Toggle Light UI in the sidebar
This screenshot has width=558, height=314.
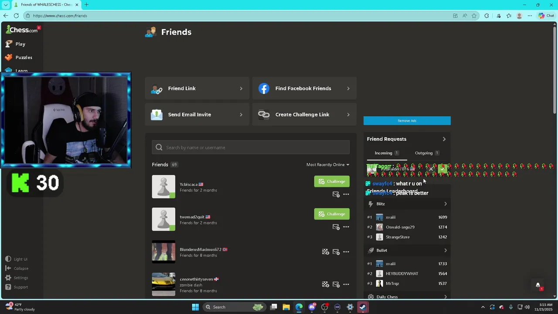click(16, 259)
